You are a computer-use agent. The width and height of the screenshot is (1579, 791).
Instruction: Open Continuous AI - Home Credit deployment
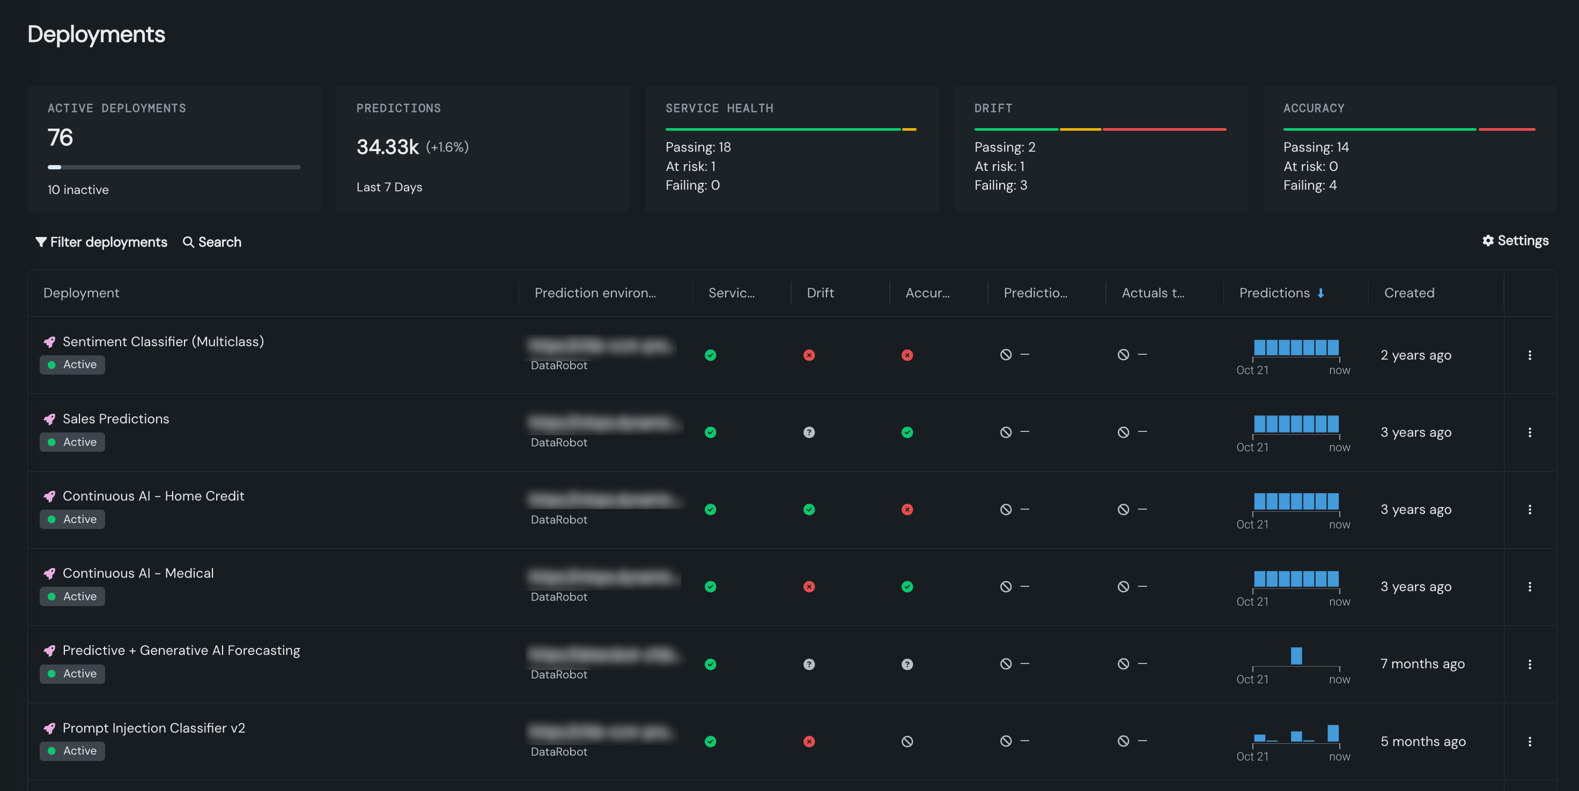pos(153,496)
